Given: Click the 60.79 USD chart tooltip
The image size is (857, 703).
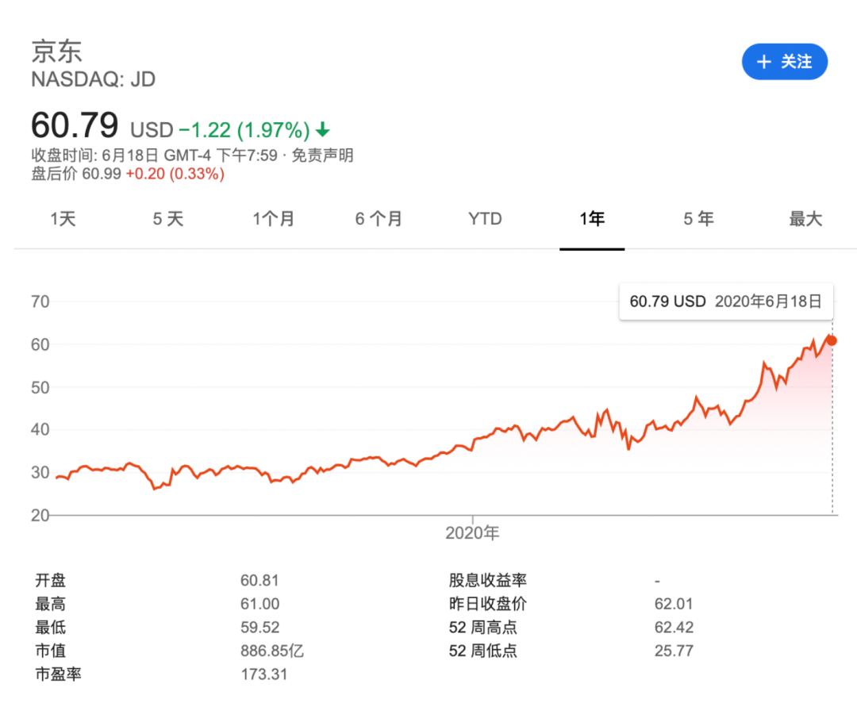Looking at the screenshot, I should click(x=726, y=302).
